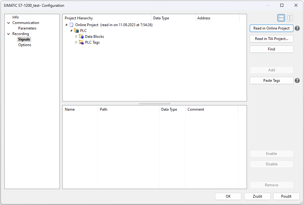Collapse the Communication section chevron
The height and width of the screenshot is (205, 304).
[9, 23]
